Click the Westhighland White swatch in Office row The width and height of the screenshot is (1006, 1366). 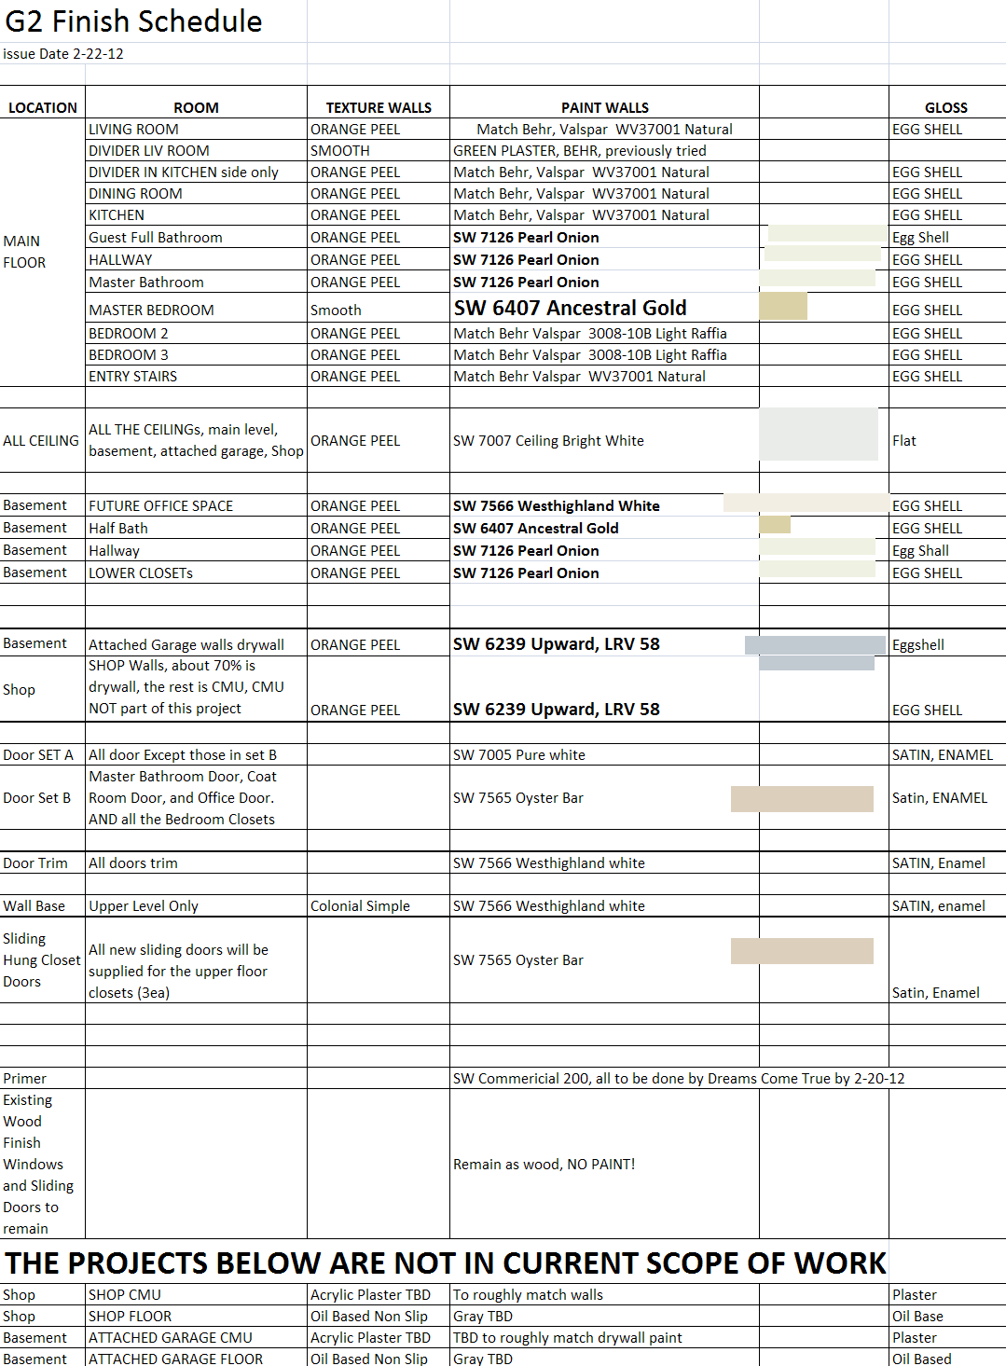point(806,503)
